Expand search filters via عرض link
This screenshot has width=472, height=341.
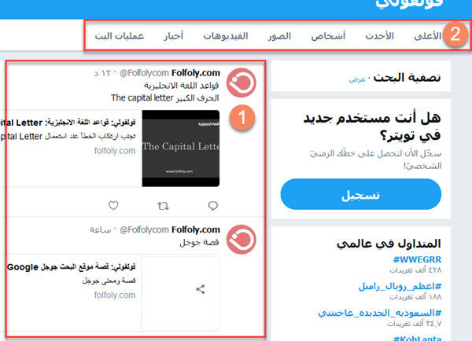[357, 79]
